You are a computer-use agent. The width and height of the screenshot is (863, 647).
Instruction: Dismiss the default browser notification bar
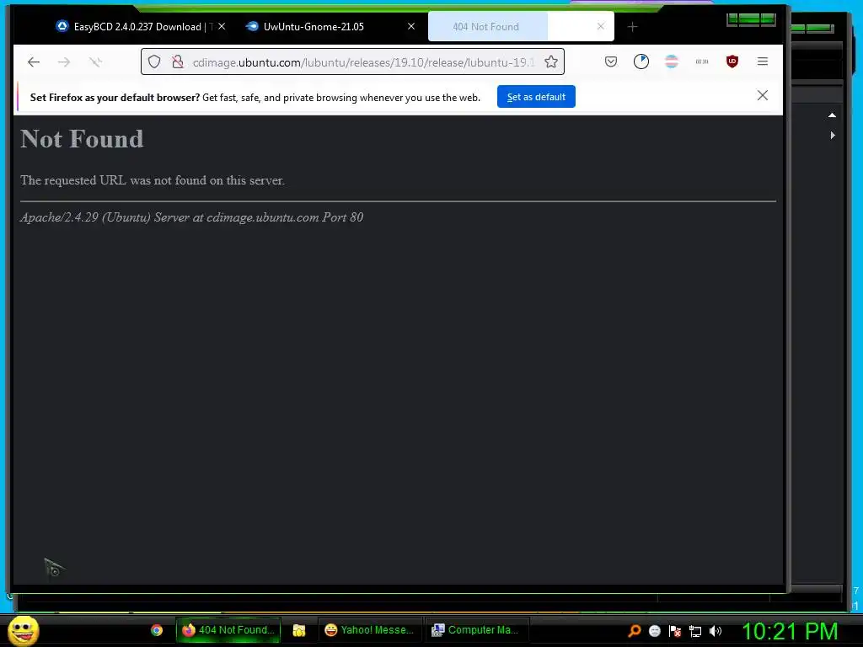point(762,96)
